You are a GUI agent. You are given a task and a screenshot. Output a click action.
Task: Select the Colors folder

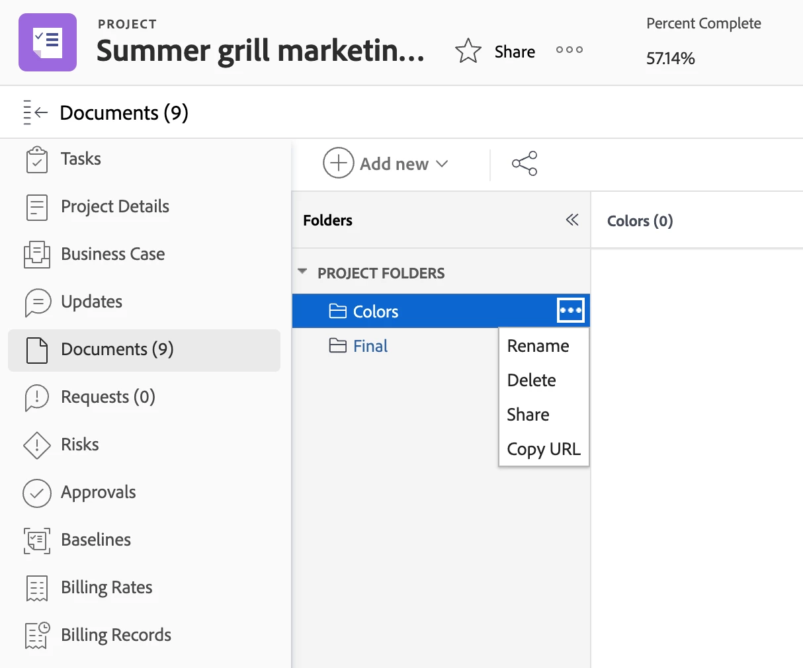click(375, 312)
